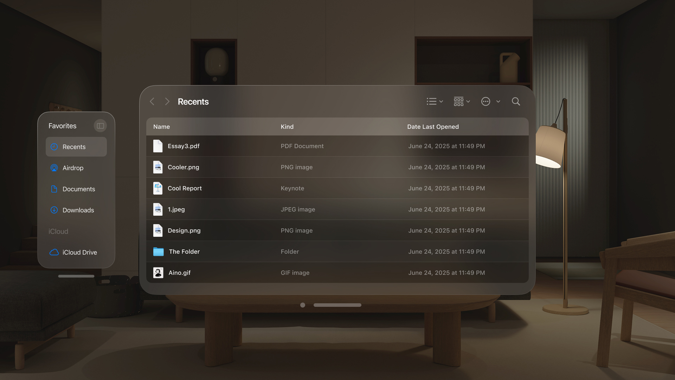Click the window close dot below Finder
Image resolution: width=675 pixels, height=380 pixels.
[x=303, y=305]
